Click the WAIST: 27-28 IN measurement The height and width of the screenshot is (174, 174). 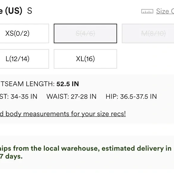click(71, 97)
